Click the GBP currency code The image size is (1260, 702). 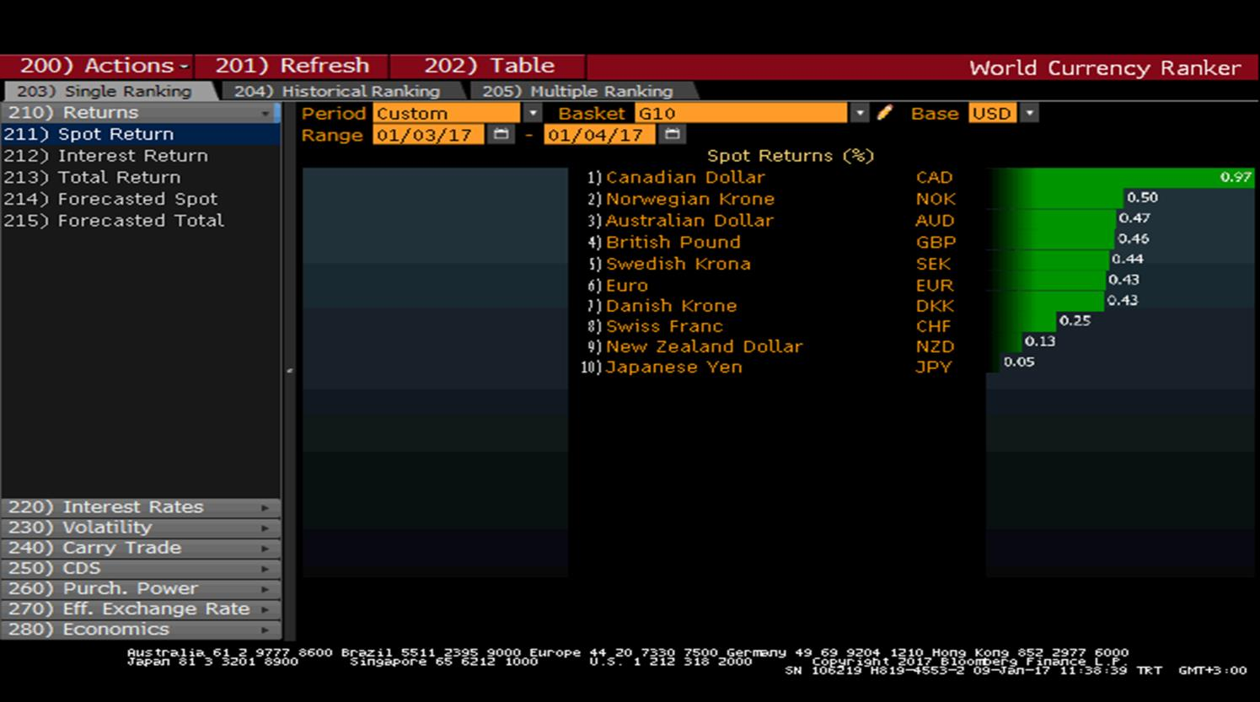936,243
